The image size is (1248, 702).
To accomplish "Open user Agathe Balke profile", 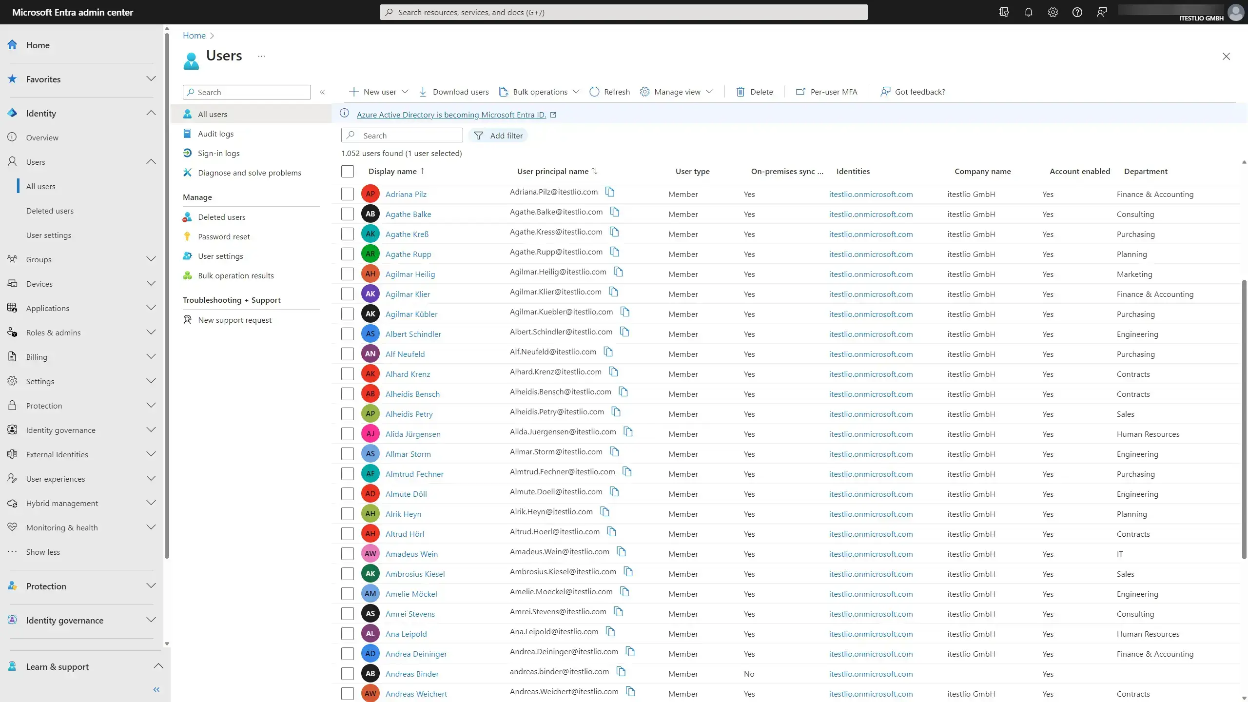I will [x=408, y=214].
